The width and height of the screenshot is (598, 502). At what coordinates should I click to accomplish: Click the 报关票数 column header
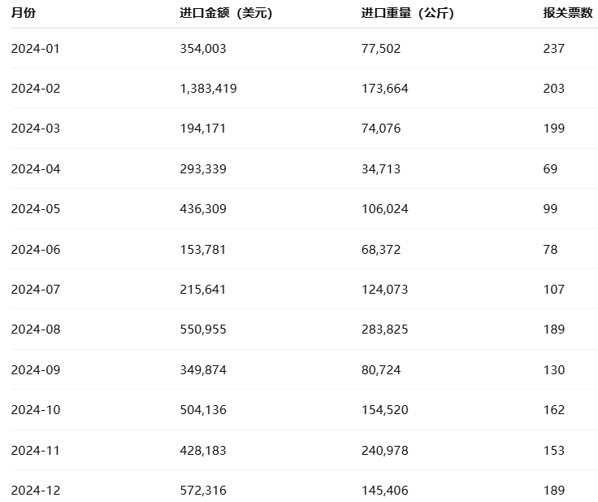568,13
